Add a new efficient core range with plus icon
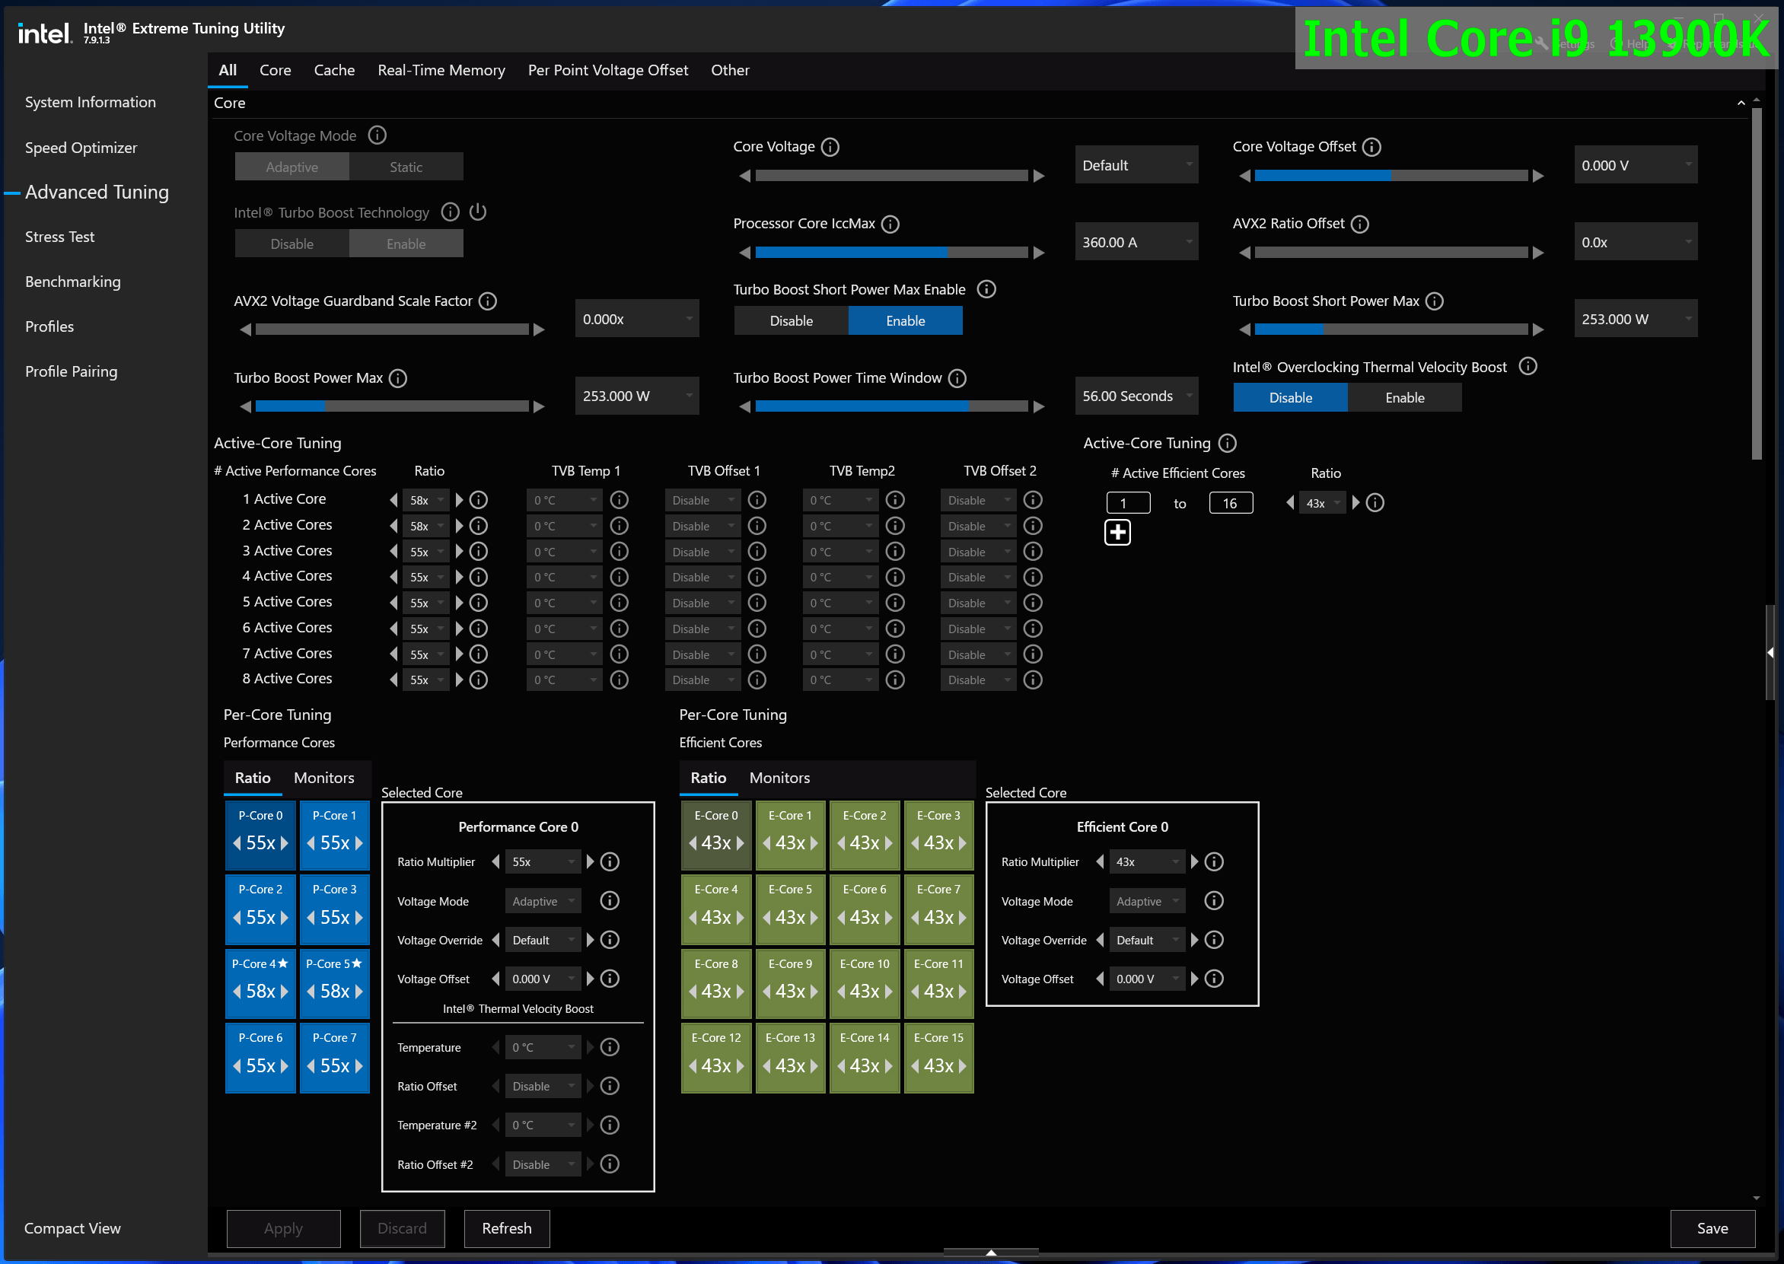1784x1264 pixels. click(x=1118, y=533)
